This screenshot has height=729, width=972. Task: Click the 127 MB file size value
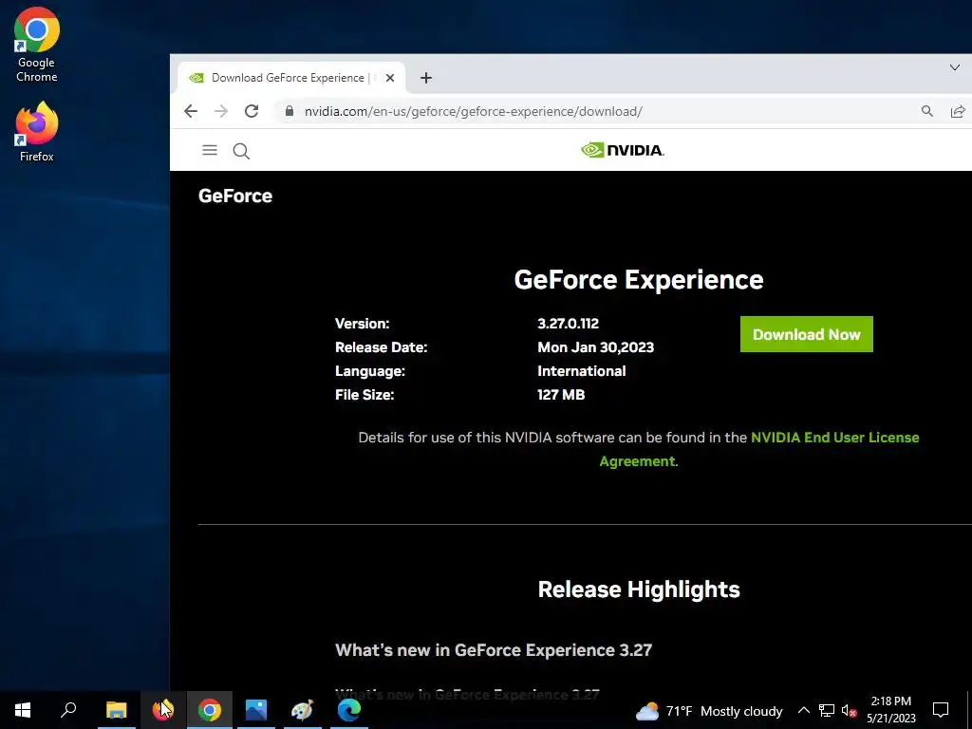coord(561,395)
